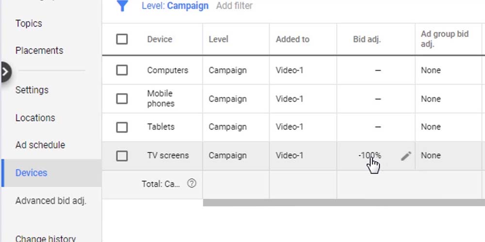Screen dimensions: 485x242
Task: Click Campaign level in TV screens row
Action: (227, 155)
